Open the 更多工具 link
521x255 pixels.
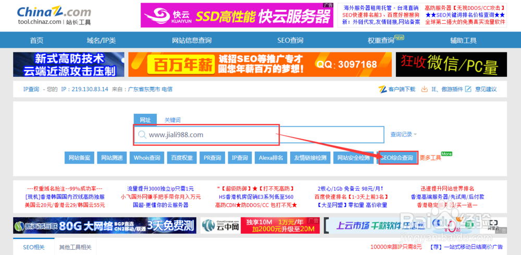431,158
